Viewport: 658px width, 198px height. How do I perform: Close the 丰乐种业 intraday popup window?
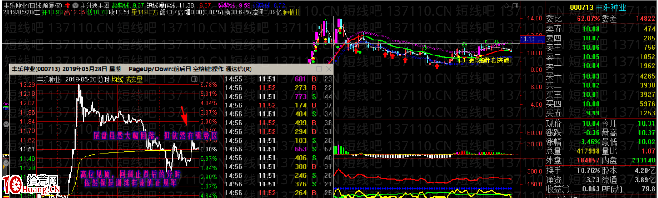click(x=328, y=69)
